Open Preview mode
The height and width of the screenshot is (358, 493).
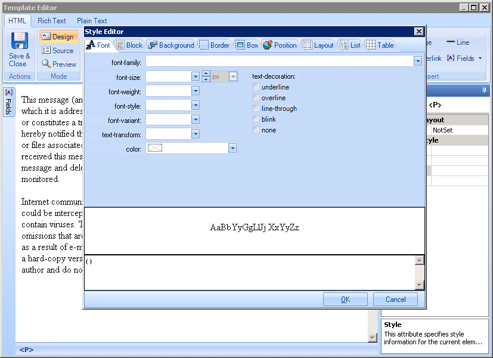[x=58, y=64]
